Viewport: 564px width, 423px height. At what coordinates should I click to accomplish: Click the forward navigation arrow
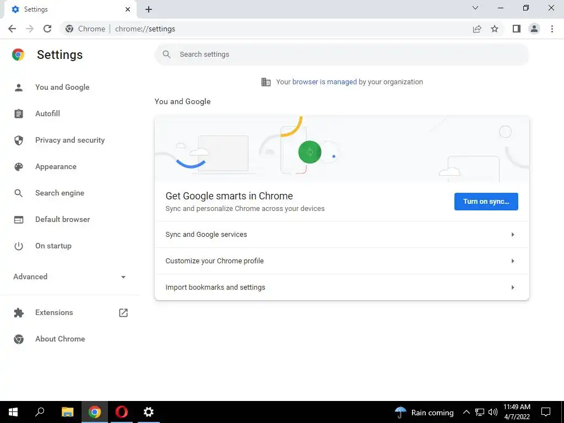pos(30,29)
